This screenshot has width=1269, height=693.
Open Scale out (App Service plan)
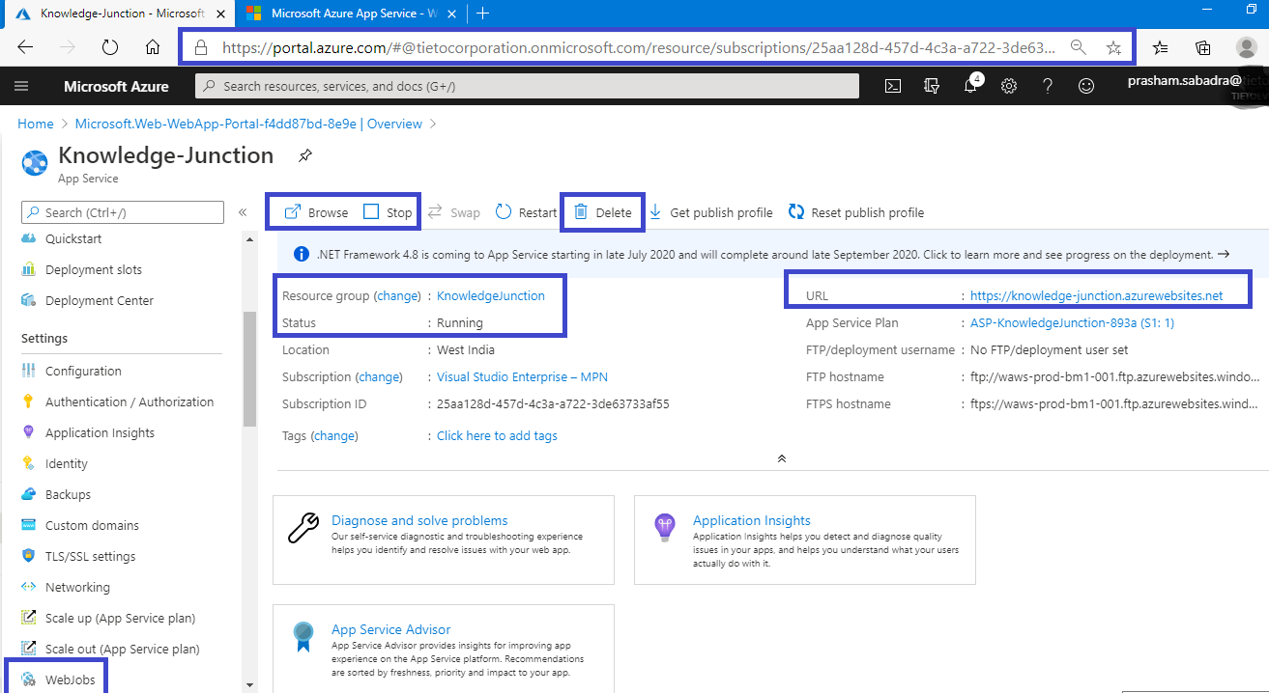122,649
